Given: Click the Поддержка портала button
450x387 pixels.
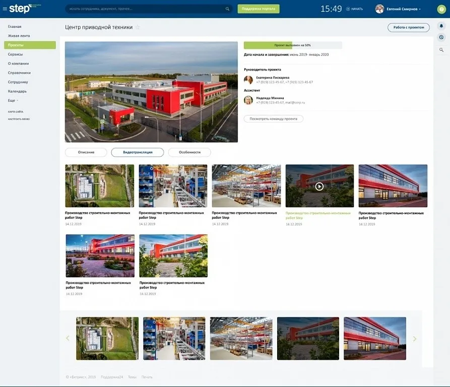Looking at the screenshot, I should coord(258,9).
